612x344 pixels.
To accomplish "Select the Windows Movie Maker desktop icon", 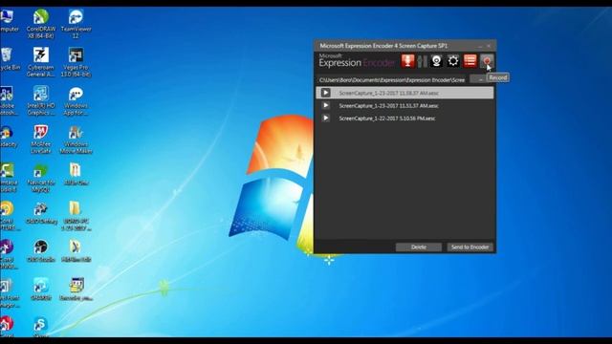I will (76, 139).
